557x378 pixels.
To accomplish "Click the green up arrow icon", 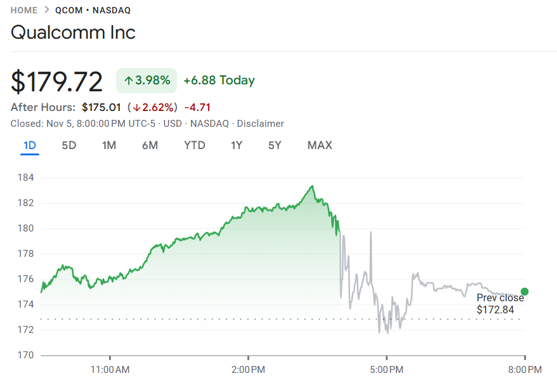I will point(129,81).
